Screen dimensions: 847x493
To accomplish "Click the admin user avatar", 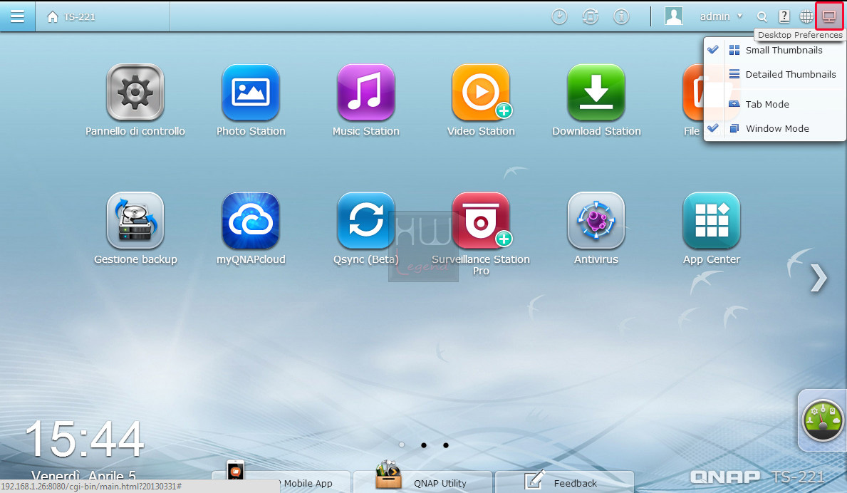I will pyautogui.click(x=674, y=16).
